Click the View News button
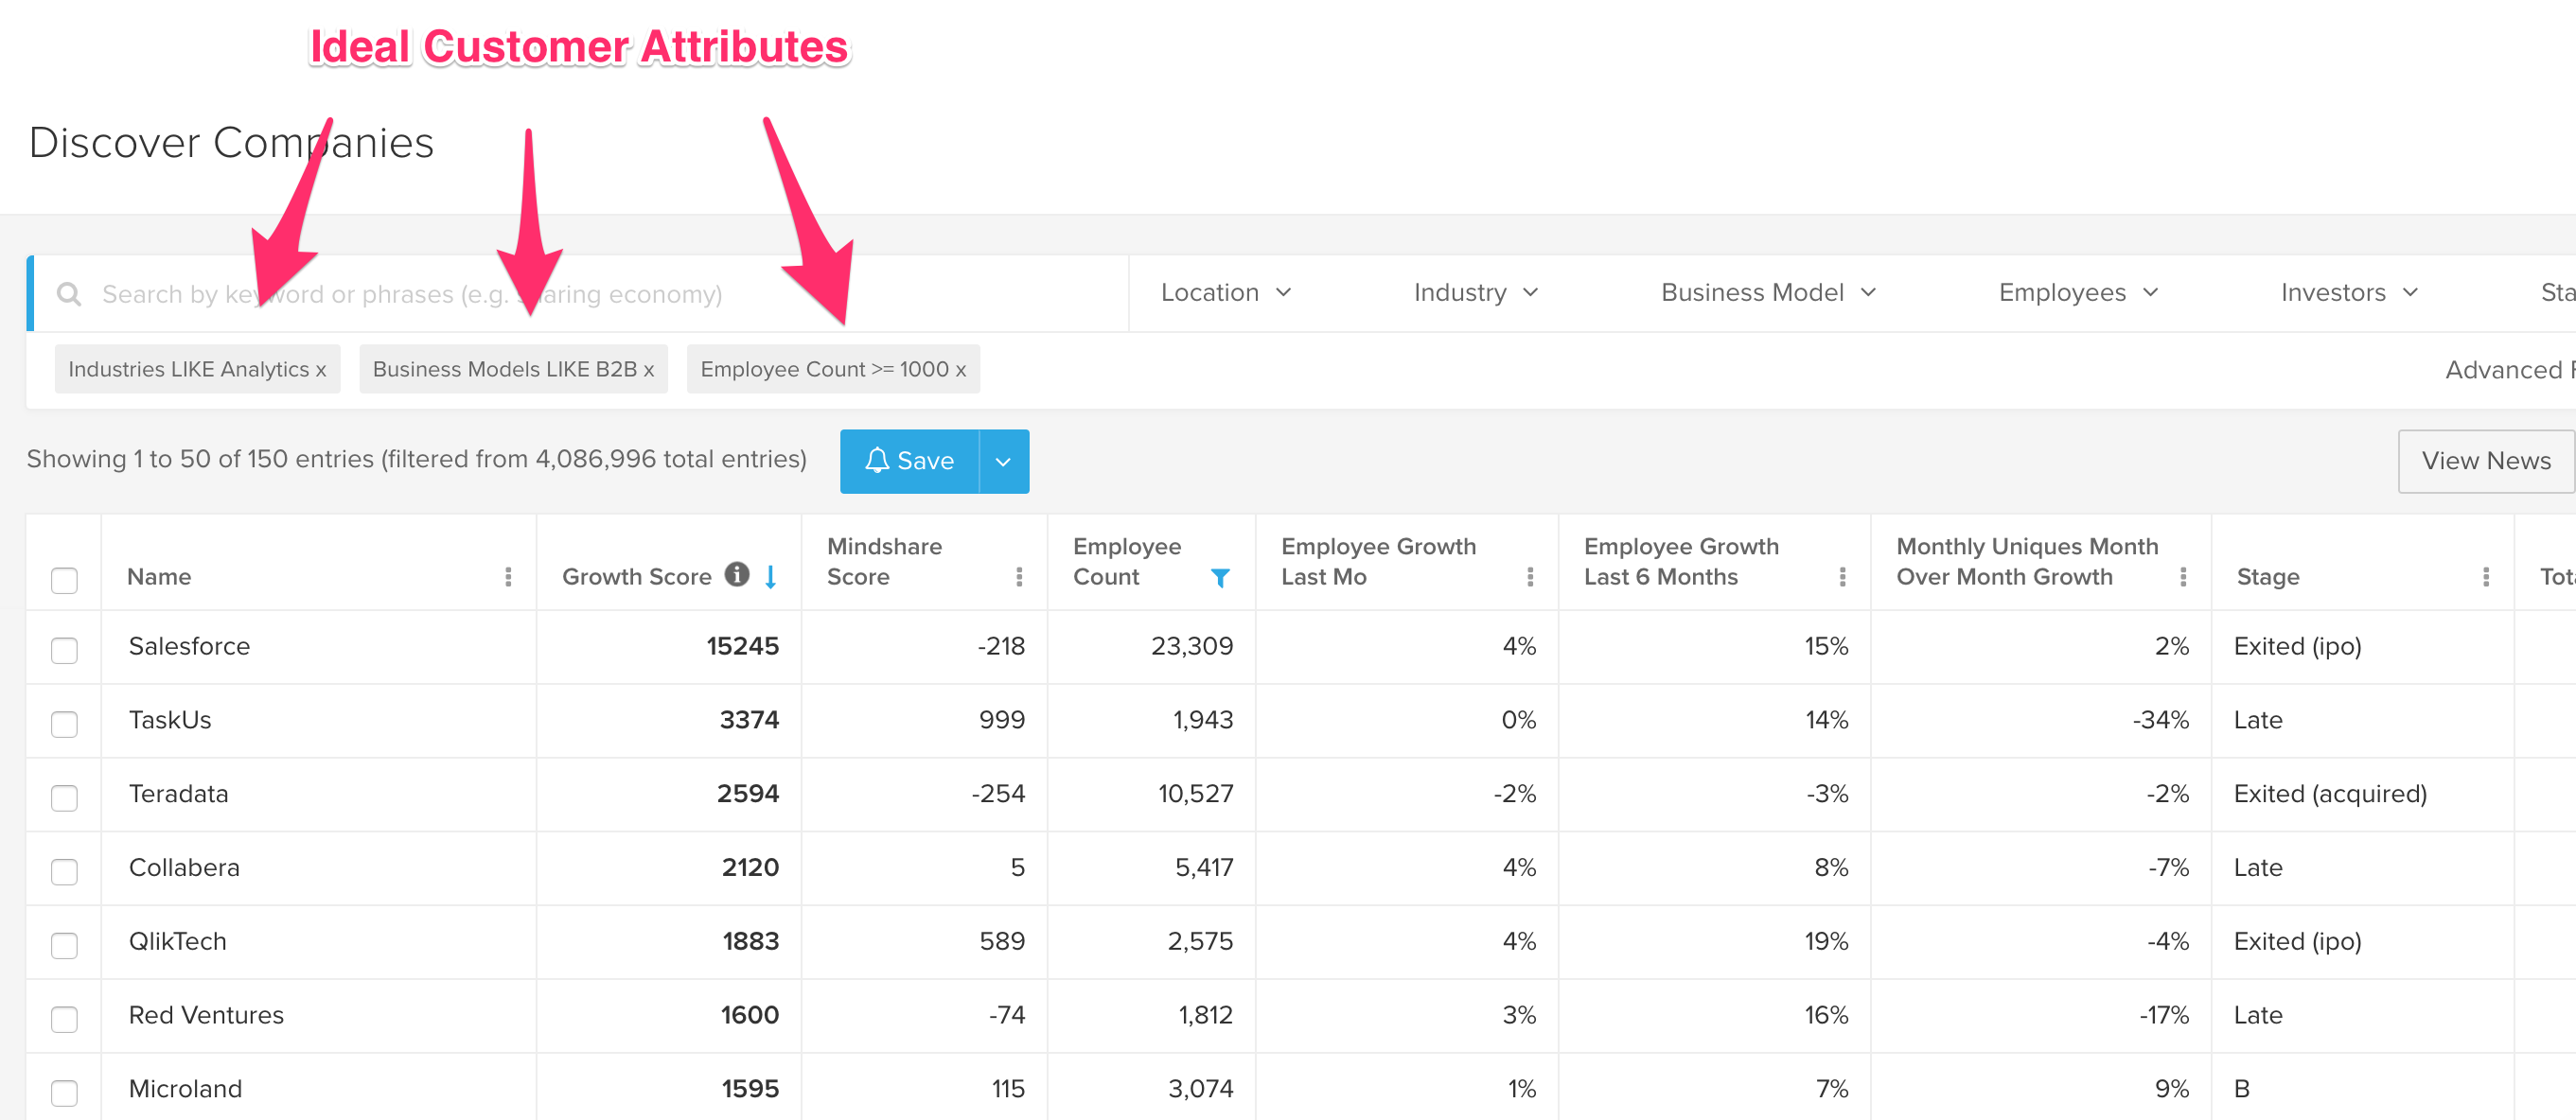The height and width of the screenshot is (1120, 2576). (2486, 461)
